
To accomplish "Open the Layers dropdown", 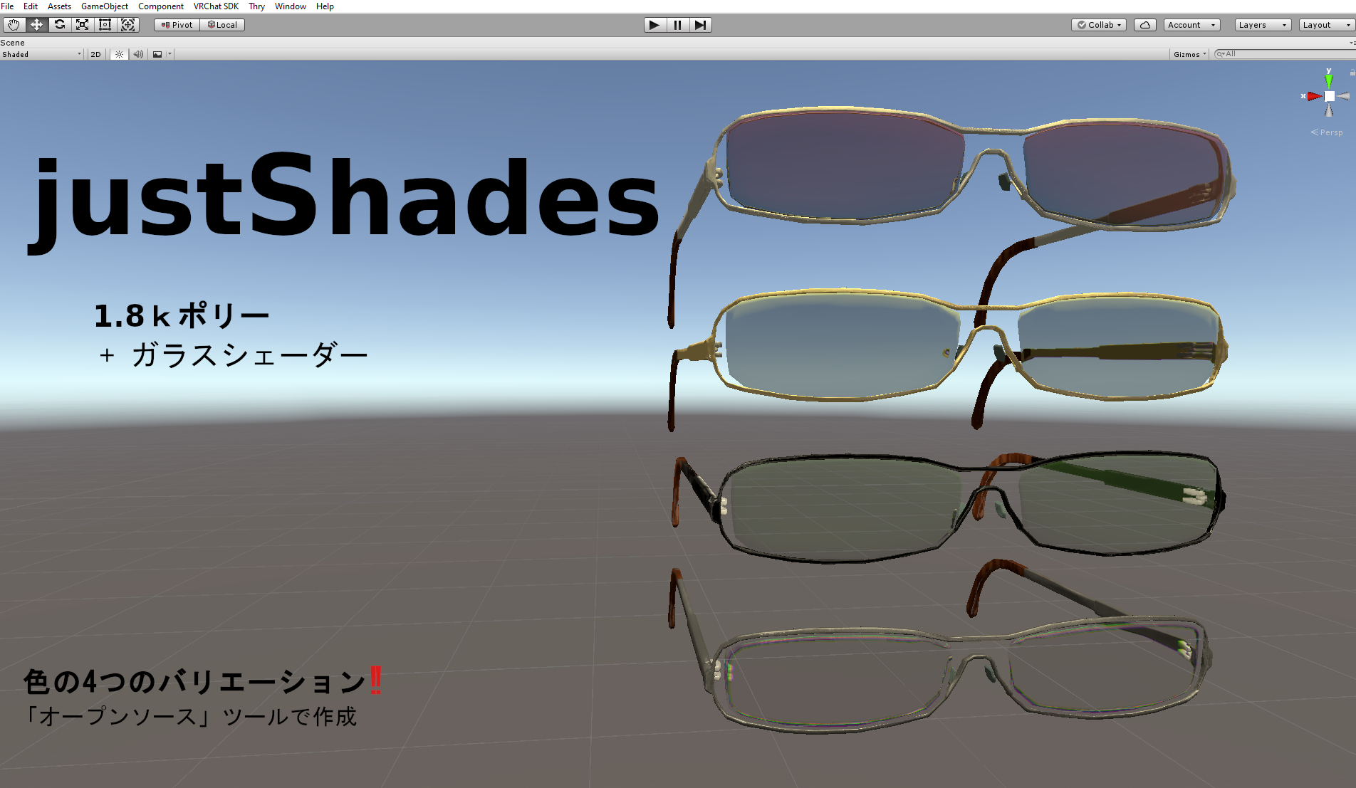I will [x=1261, y=24].
